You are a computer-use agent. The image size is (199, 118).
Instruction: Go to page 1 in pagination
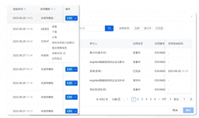(134, 99)
